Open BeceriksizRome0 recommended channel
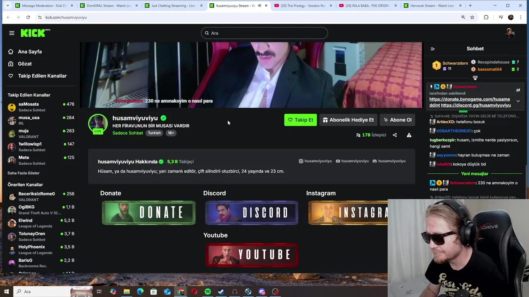Viewport: 529px width, 297px height. (41, 197)
